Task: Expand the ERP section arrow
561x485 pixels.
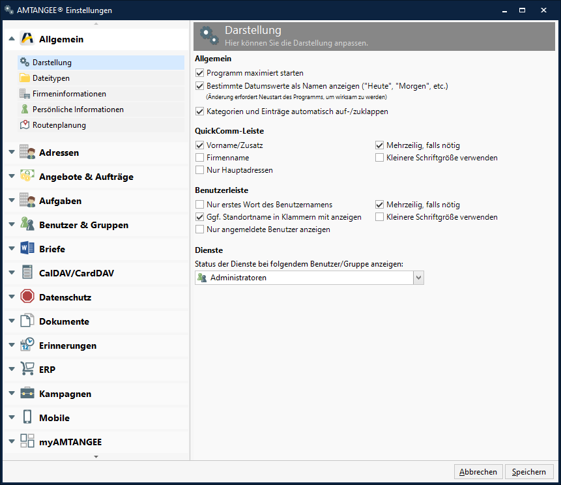Action: [12, 369]
